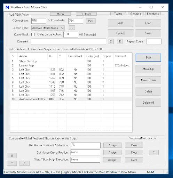Clear shortcut for Start / Stop Script Execution
173x178 pixels.
134,160
